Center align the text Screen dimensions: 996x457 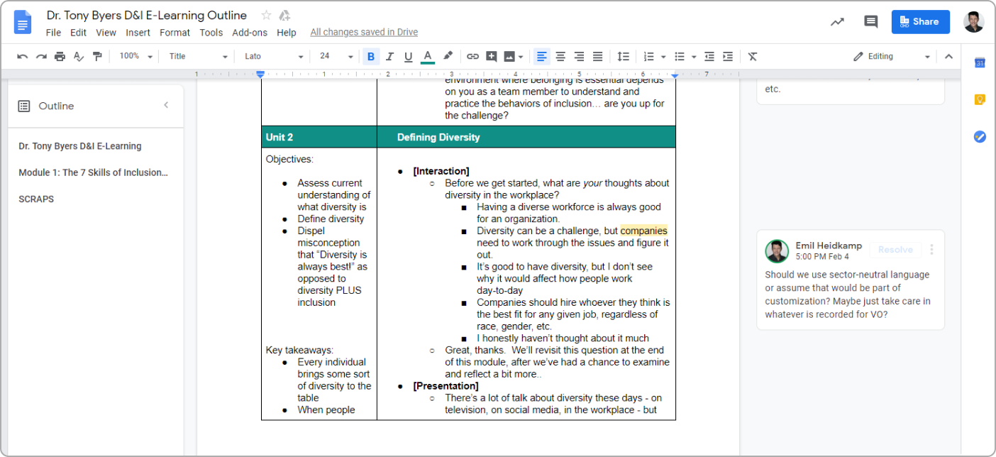click(560, 57)
